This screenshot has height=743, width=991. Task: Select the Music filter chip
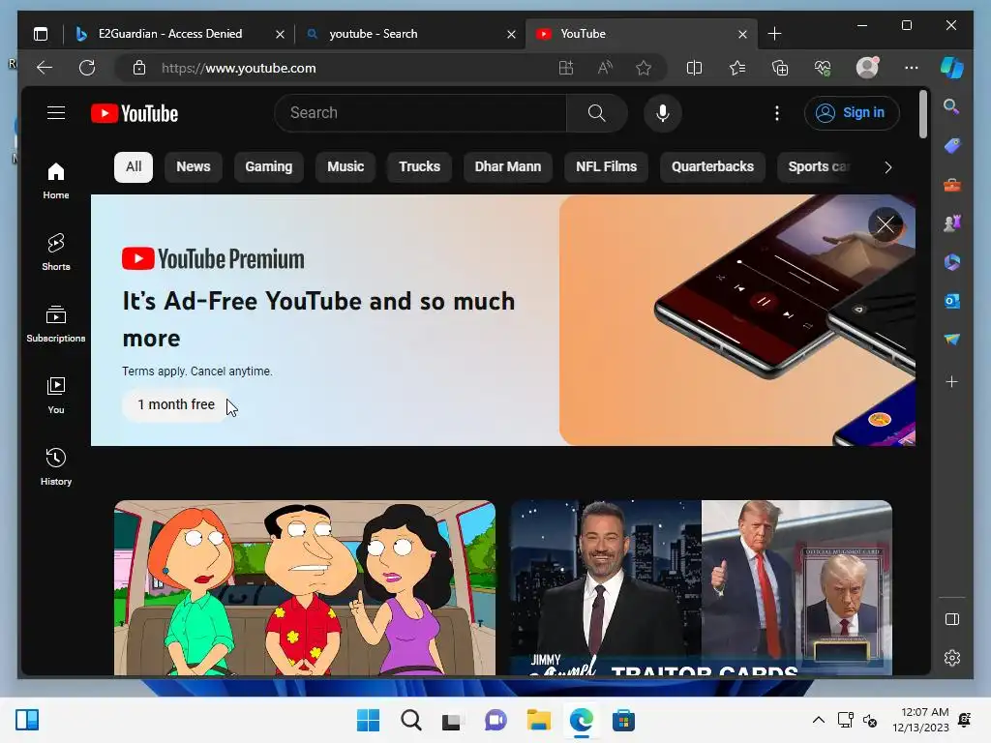pyautogui.click(x=345, y=166)
